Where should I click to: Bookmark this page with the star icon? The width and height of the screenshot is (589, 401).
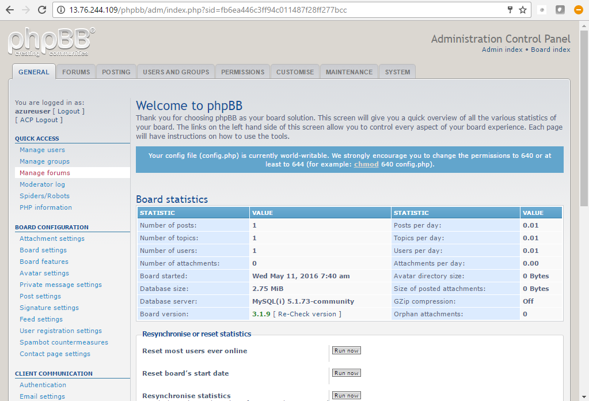tap(523, 10)
